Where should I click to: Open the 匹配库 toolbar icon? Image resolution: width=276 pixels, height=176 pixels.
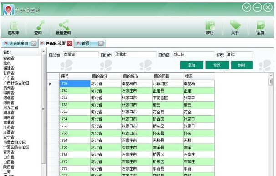point(14,28)
